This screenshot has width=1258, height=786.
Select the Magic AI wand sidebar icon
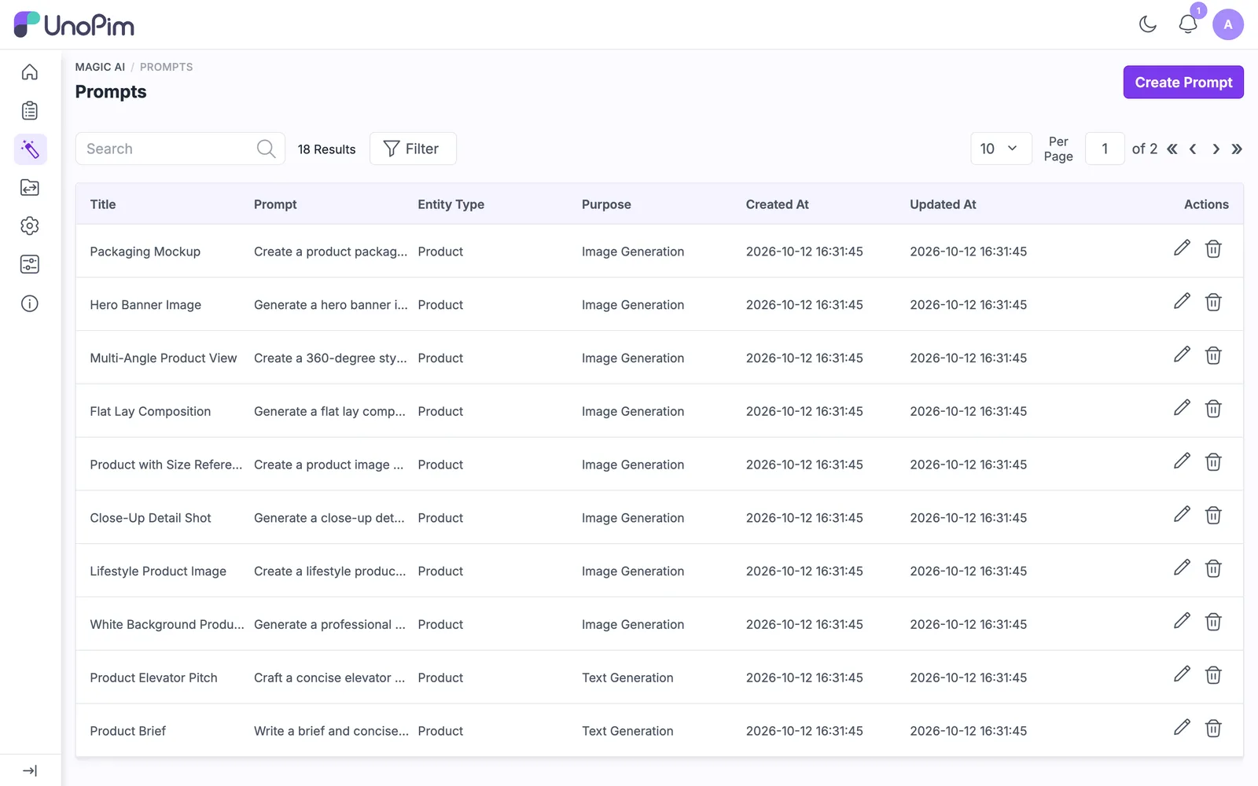pos(30,149)
